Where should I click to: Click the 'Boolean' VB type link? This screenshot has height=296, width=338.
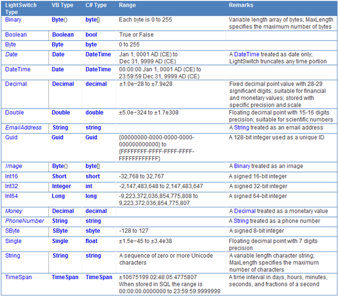[63, 34]
